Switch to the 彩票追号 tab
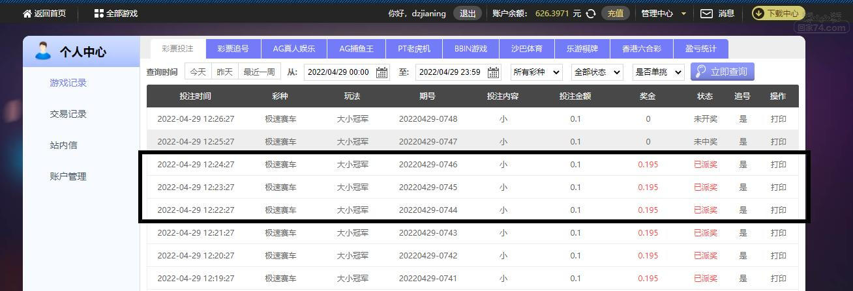The height and width of the screenshot is (291, 853). [x=233, y=49]
